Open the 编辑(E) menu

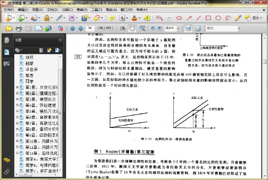[23, 10]
